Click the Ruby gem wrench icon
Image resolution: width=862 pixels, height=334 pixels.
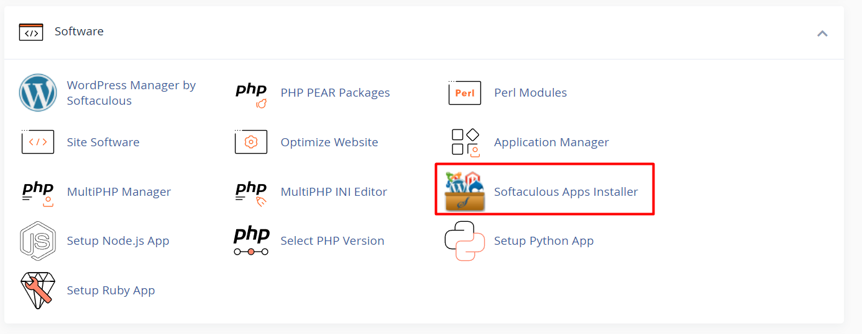pyautogui.click(x=38, y=291)
